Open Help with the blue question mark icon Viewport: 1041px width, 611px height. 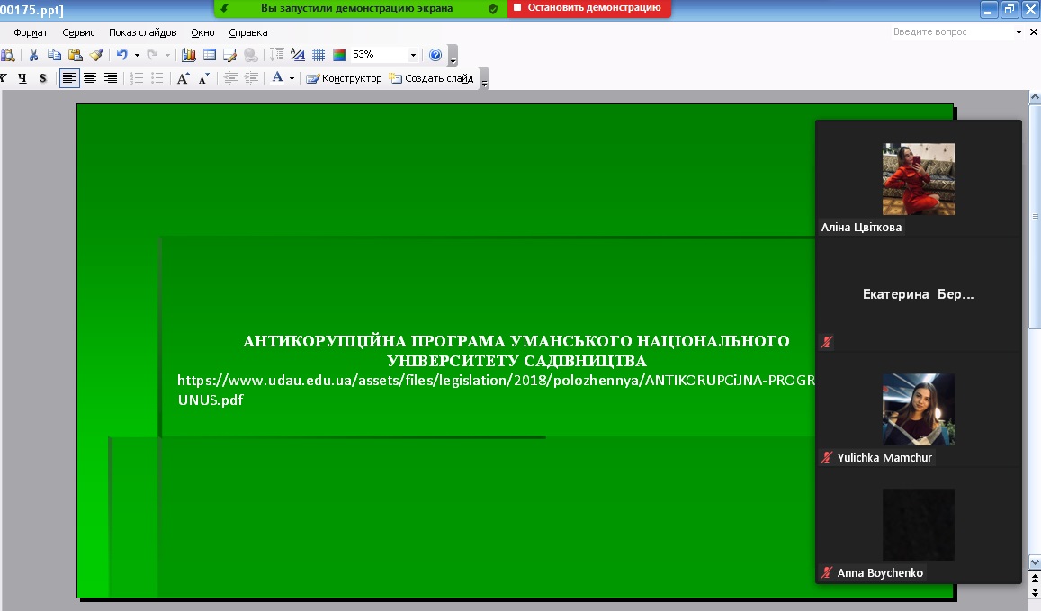pyautogui.click(x=435, y=55)
